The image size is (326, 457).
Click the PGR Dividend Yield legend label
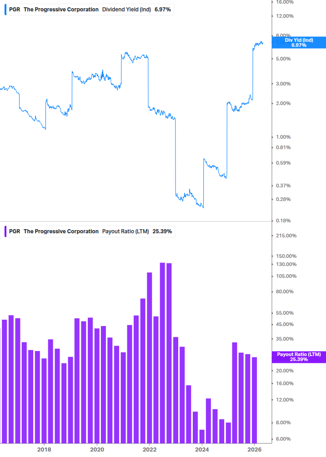click(90, 10)
